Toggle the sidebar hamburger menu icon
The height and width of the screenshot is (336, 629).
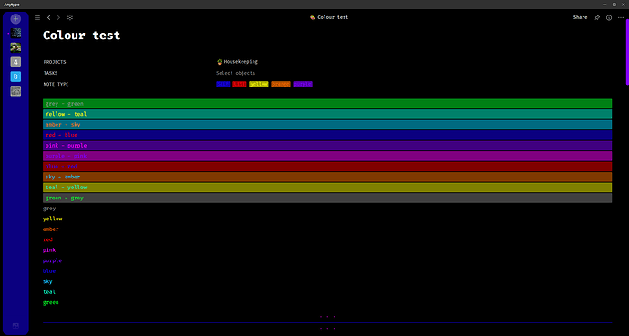coord(37,17)
